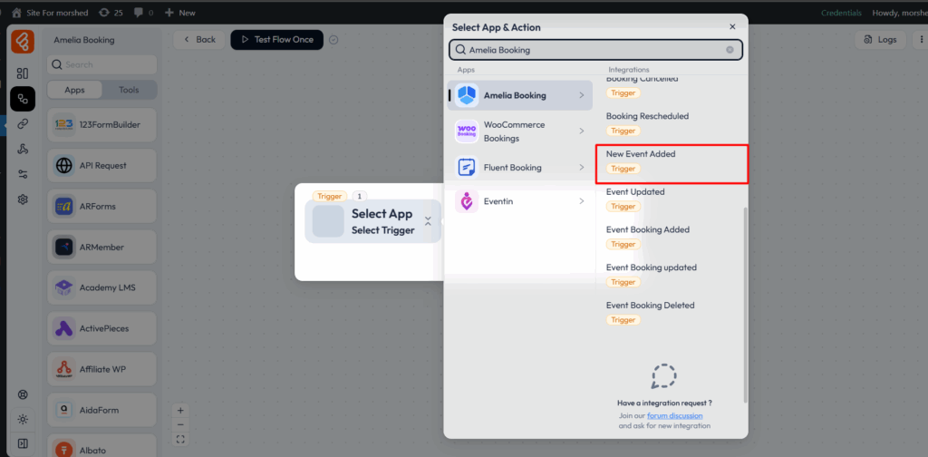Open WordPress updates counter 25
This screenshot has width=928, height=457.
(x=111, y=13)
